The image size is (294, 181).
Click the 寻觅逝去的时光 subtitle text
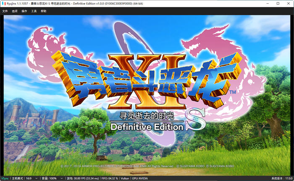tap(147, 116)
